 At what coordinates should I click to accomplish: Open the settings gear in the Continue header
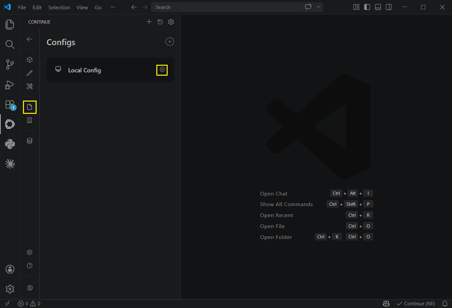(x=171, y=22)
